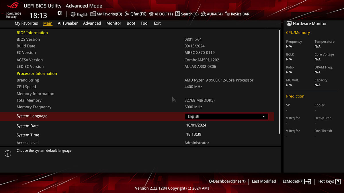This screenshot has width=344, height=193.
Task: Switch to My Favorites tab
Action: click(x=26, y=23)
